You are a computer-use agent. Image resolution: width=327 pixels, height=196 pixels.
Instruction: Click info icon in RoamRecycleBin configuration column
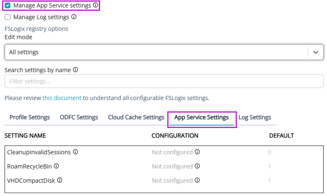[197, 166]
